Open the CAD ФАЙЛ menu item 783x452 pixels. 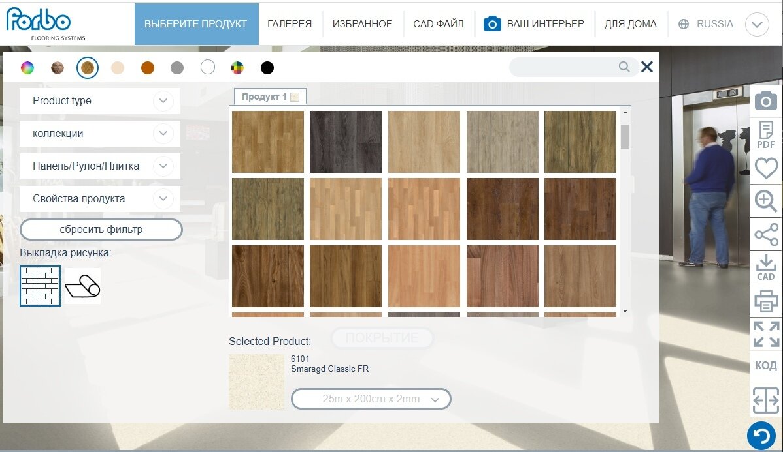439,24
